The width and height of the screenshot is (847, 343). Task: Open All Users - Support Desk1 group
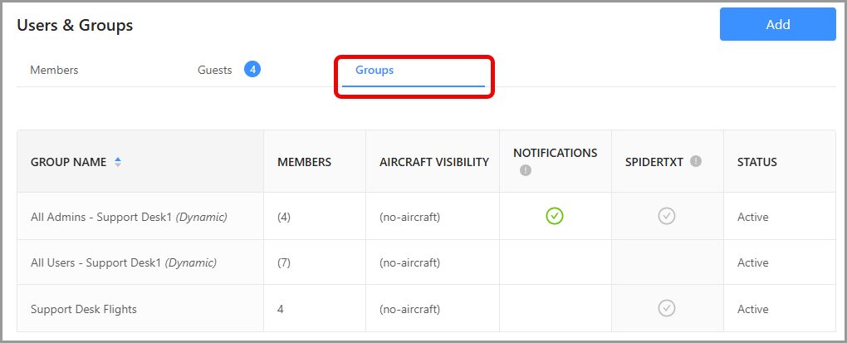click(x=123, y=262)
